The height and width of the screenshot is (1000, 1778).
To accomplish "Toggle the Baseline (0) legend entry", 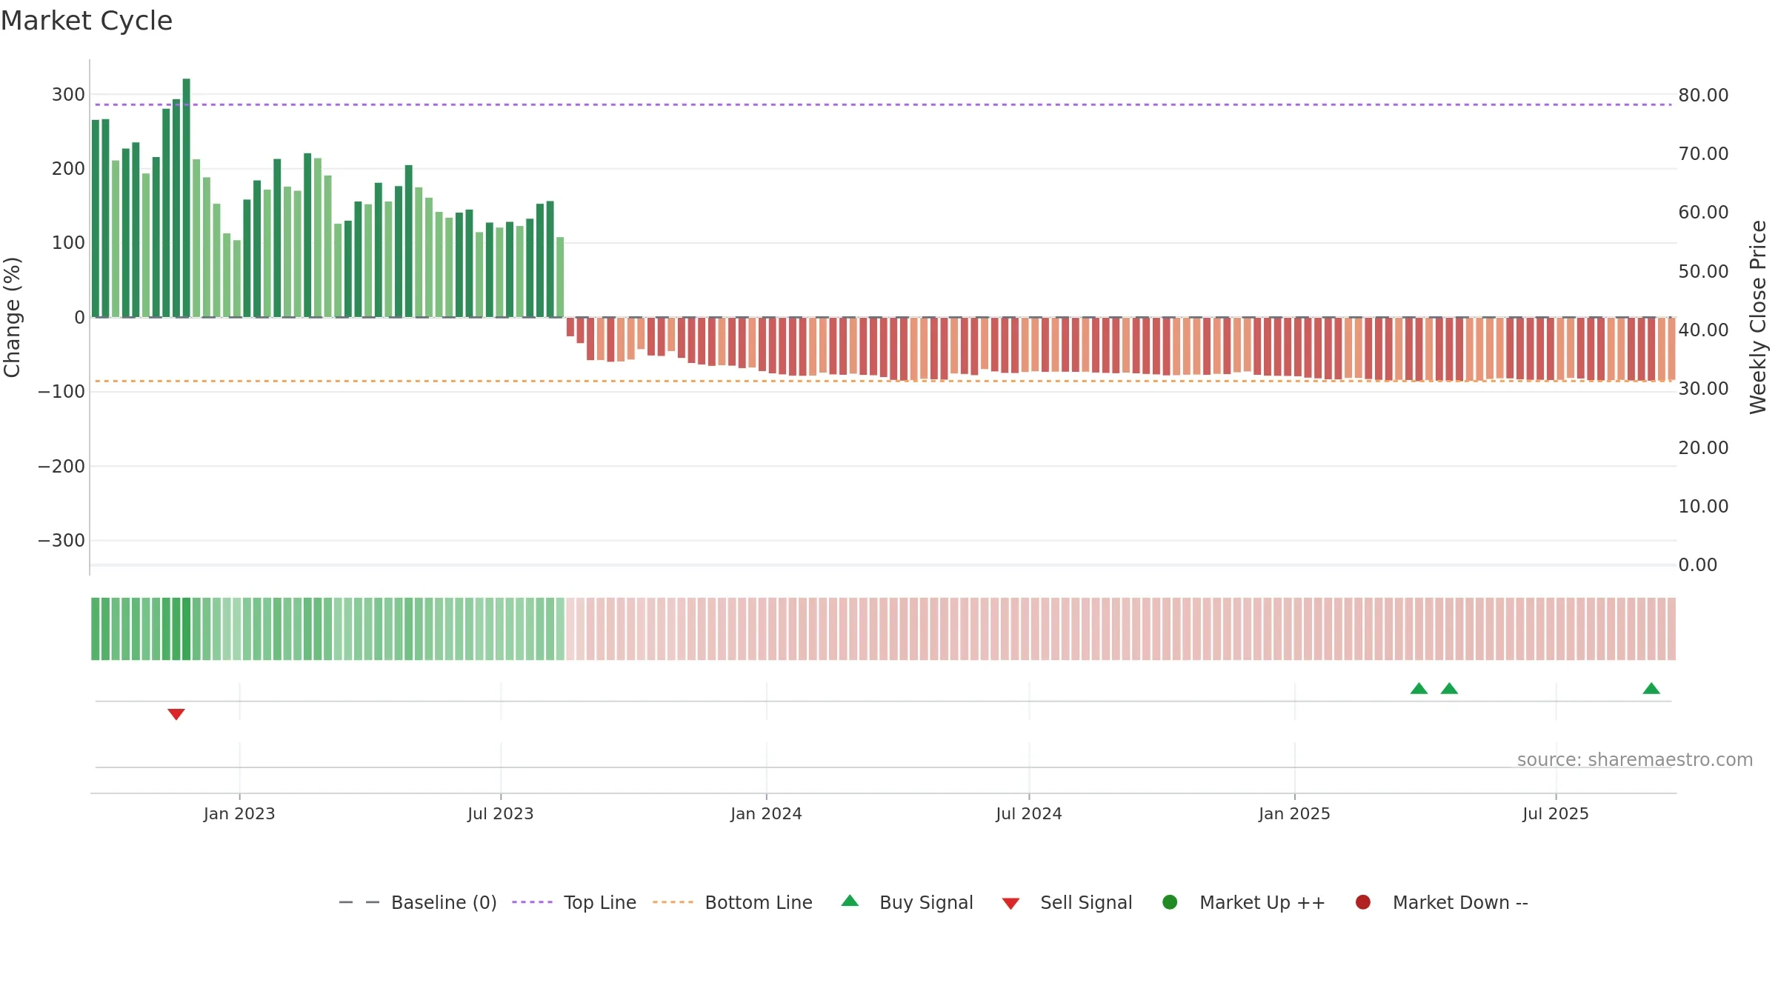I will click(418, 902).
